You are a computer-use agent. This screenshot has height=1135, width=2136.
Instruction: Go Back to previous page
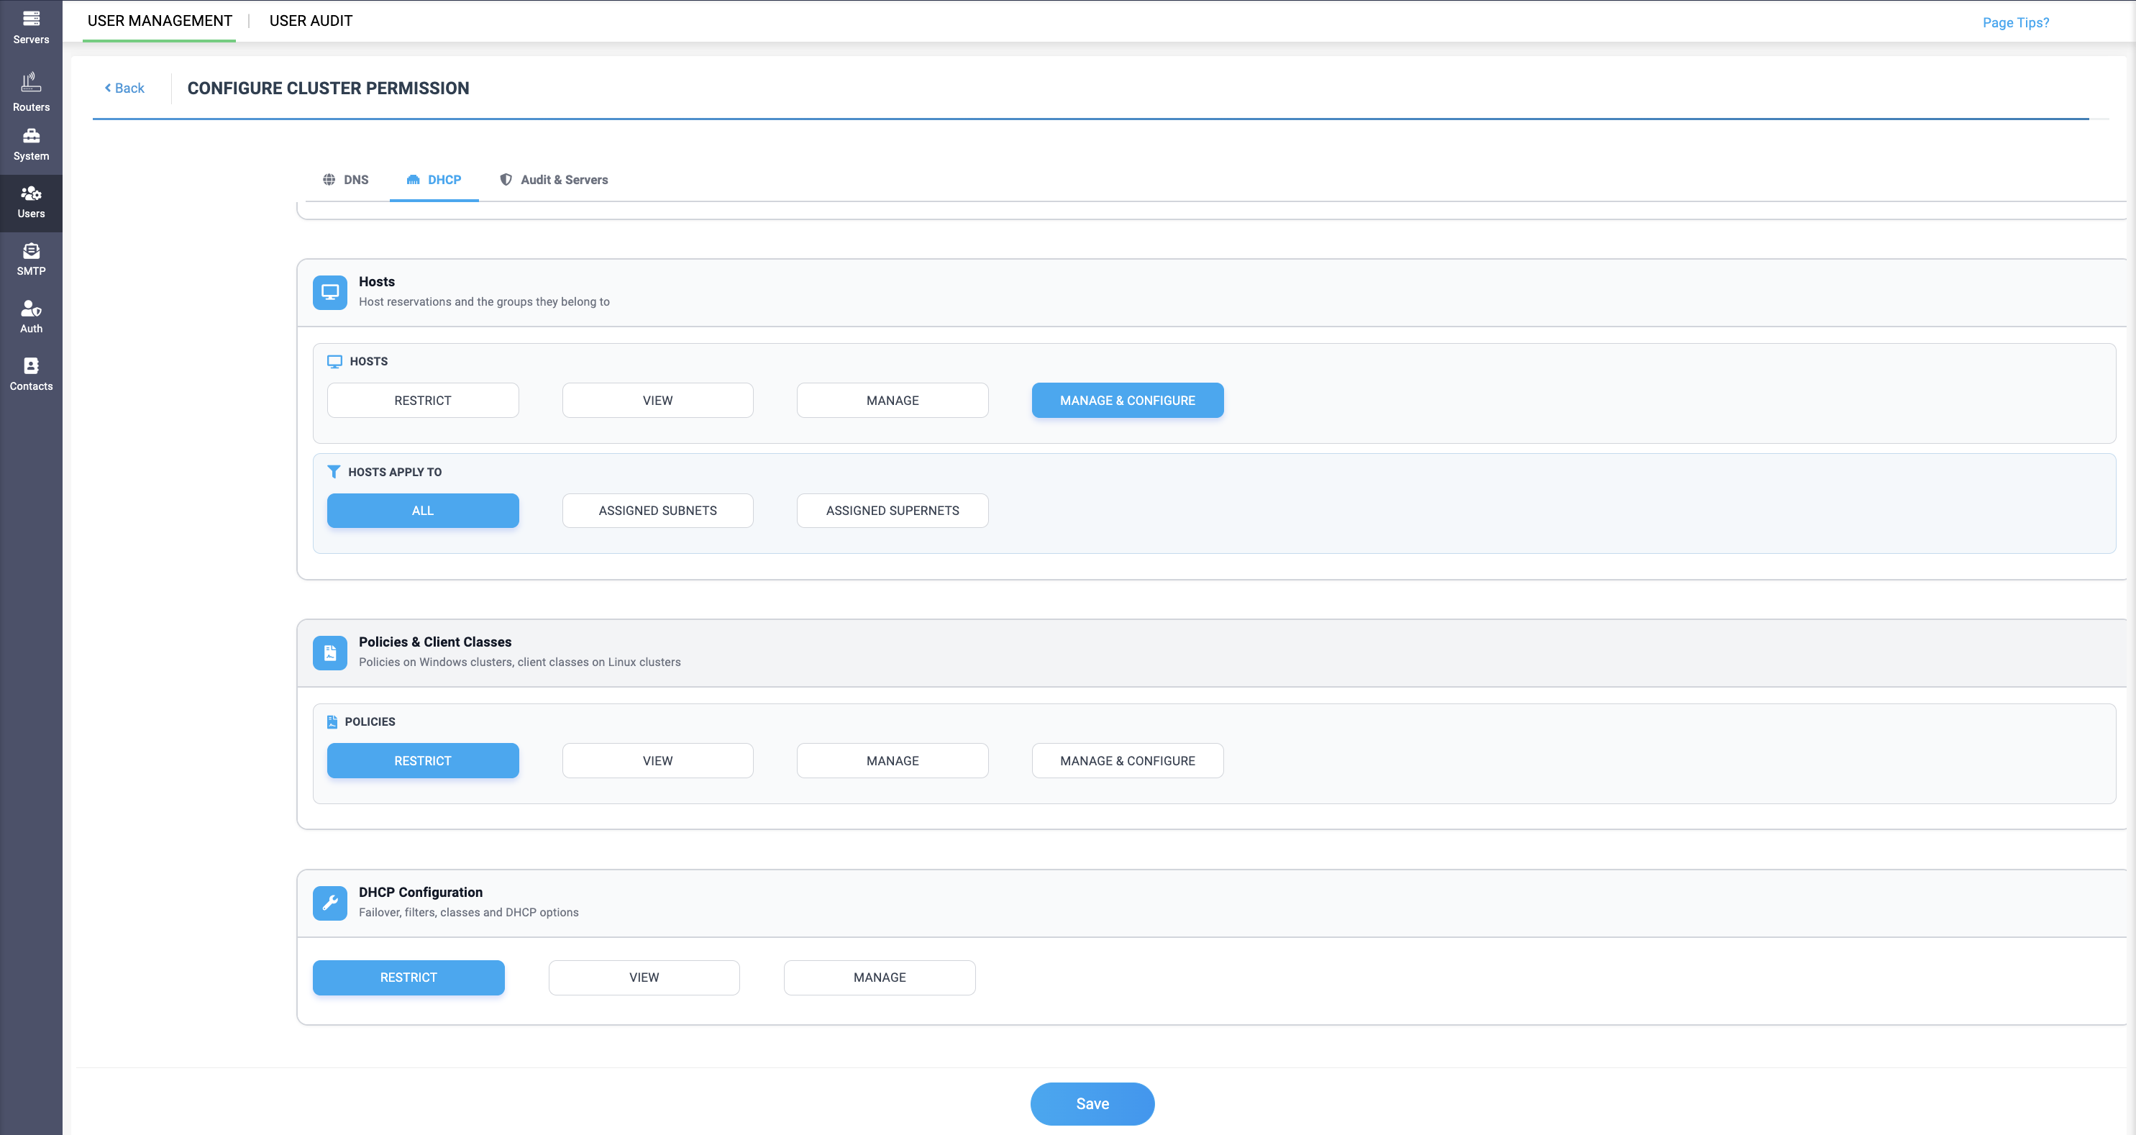pos(124,88)
